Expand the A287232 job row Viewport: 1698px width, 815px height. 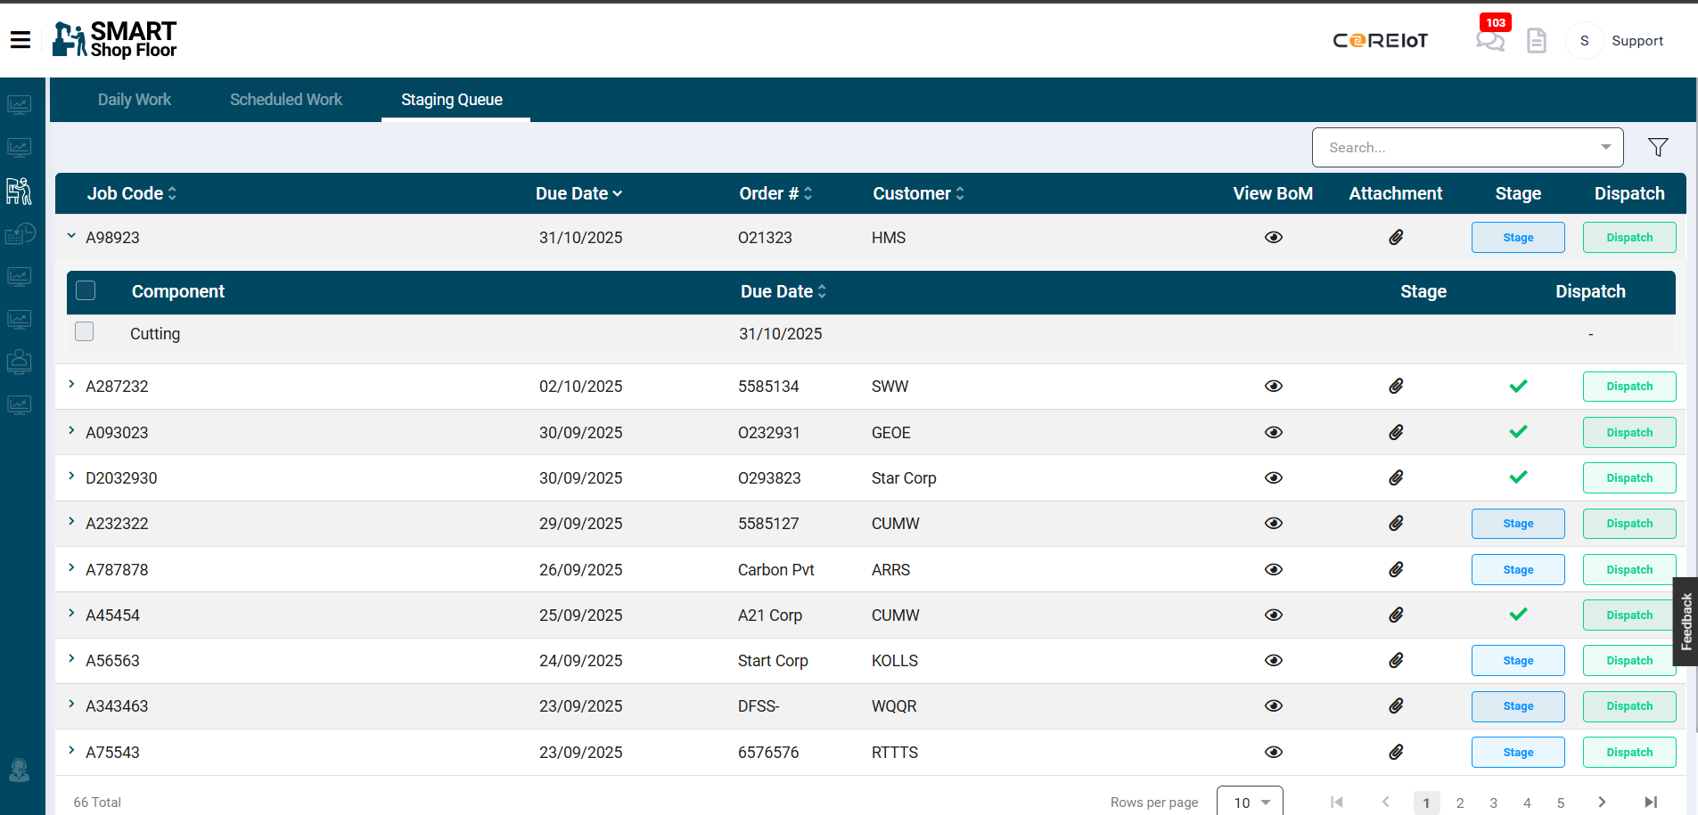coord(71,385)
